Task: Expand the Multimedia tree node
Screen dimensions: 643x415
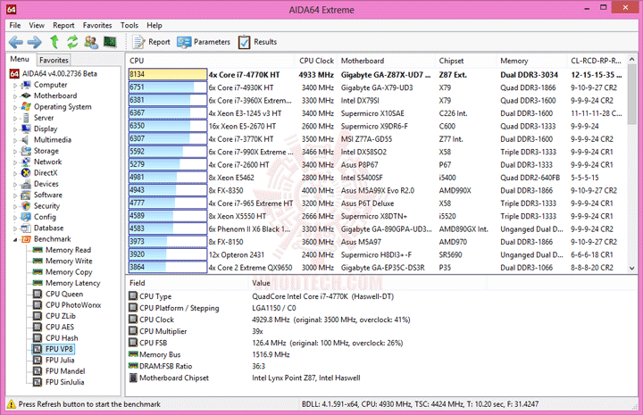Action: tap(15, 140)
